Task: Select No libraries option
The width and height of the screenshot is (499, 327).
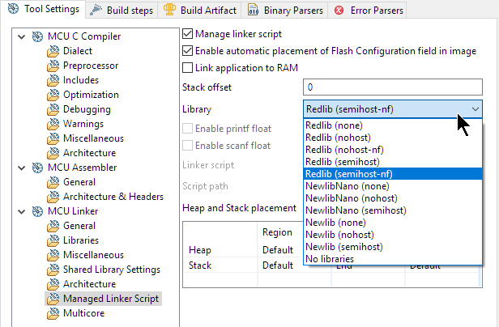Action: [x=330, y=258]
